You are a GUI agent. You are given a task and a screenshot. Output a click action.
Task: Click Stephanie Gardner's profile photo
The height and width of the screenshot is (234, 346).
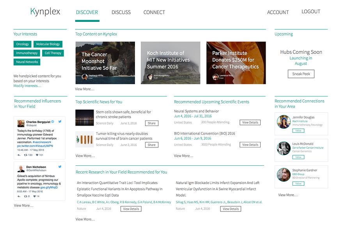[x=284, y=175]
